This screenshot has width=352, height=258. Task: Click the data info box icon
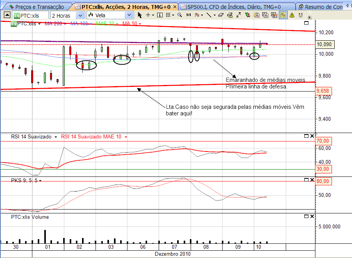coord(159,15)
